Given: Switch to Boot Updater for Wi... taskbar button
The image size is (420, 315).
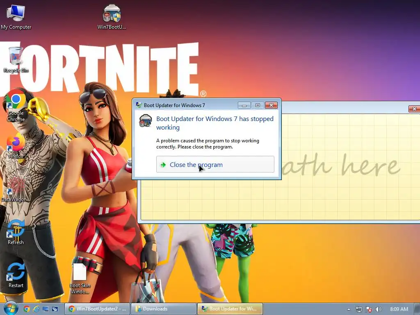Looking at the screenshot, I should [230, 309].
